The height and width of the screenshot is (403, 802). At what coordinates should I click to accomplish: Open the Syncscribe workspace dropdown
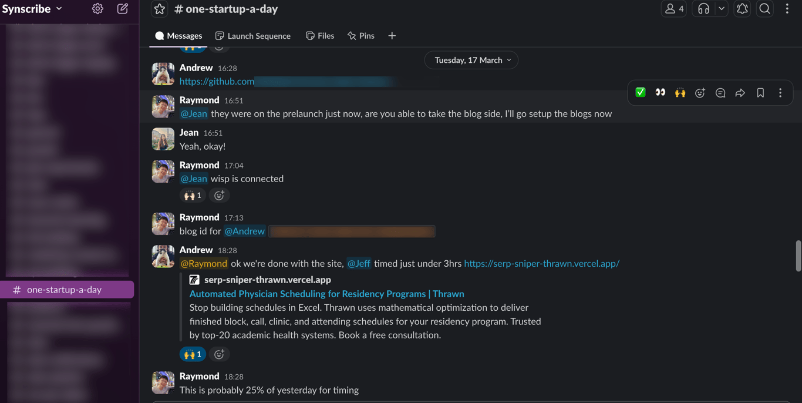32,9
